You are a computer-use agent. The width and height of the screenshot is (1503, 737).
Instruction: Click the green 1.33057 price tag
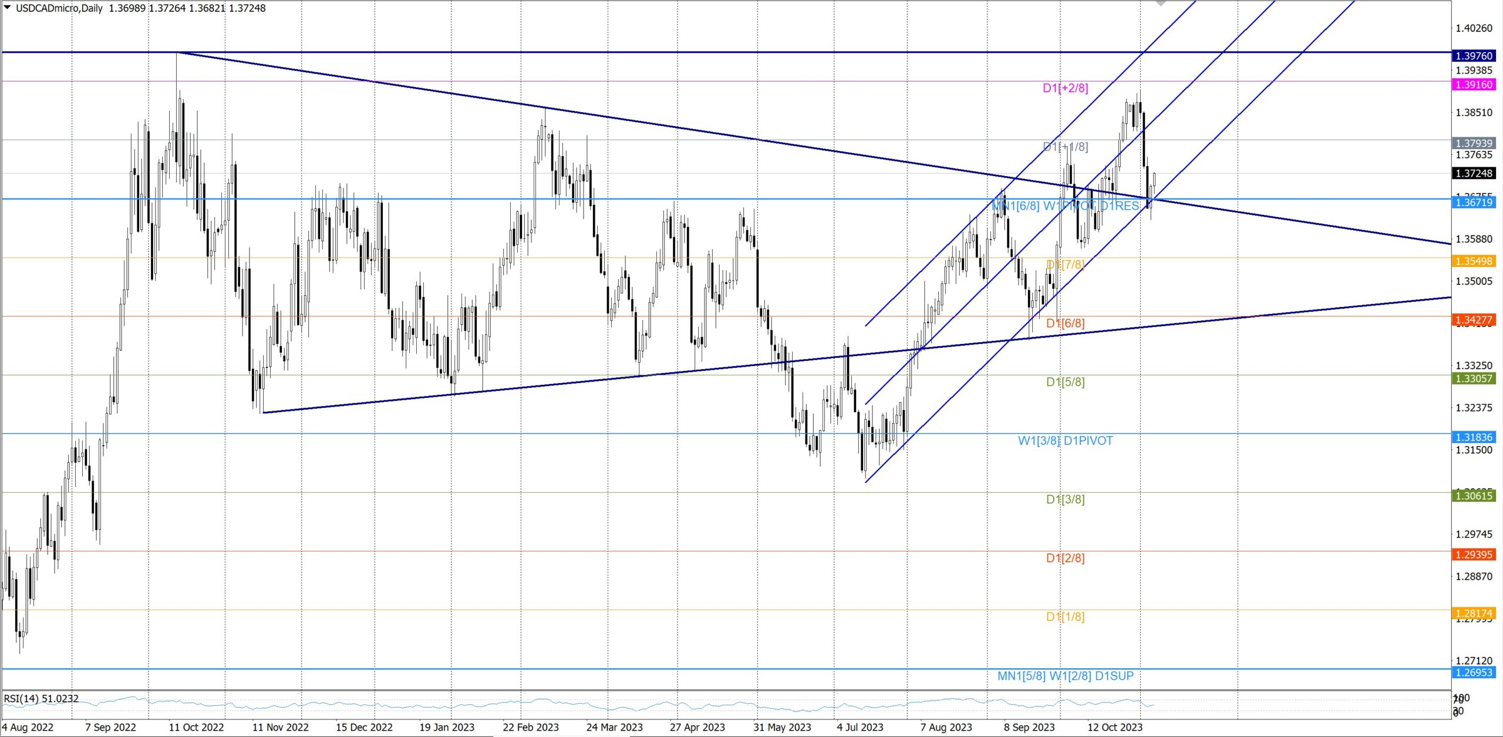pyautogui.click(x=1474, y=378)
